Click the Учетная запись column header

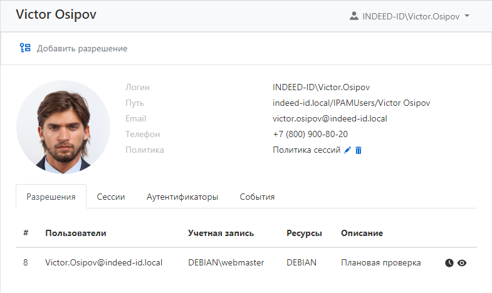pos(221,233)
